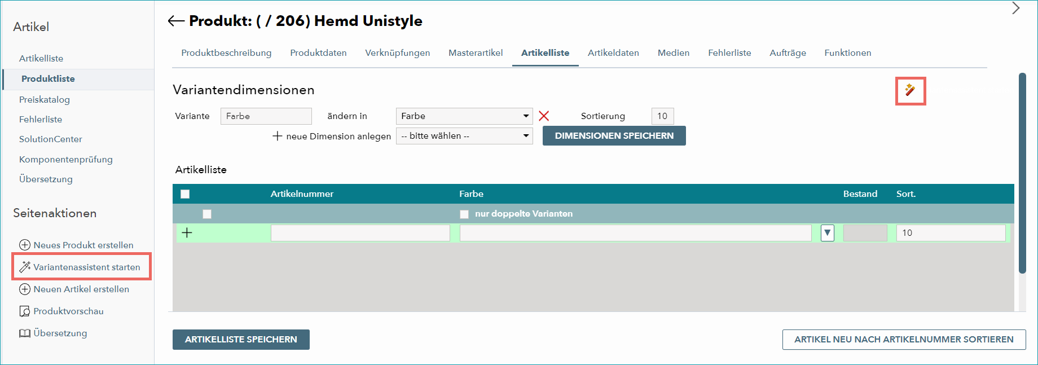The height and width of the screenshot is (365, 1038).
Task: Click the neue Dimension anlegen label
Action: pyautogui.click(x=338, y=137)
